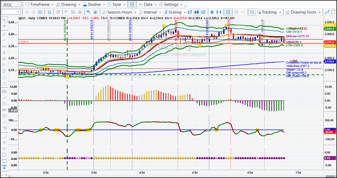Viewport: 337px width, 178px height.
Task: Select the up arrow marker tool
Action: (4, 148)
